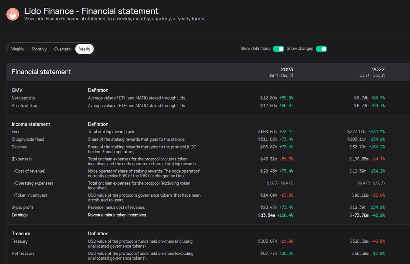
Task: Click Assets staked 2022 value $6.74b
Action: coord(361,106)
